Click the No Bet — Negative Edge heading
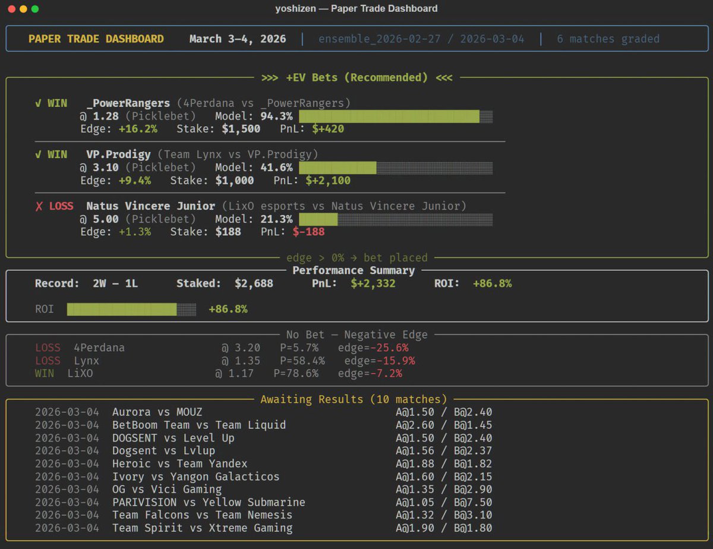 tap(356, 335)
